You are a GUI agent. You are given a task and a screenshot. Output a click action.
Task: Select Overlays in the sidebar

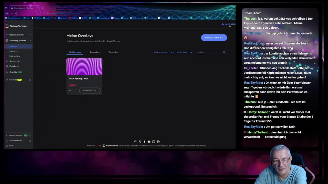click(18, 47)
